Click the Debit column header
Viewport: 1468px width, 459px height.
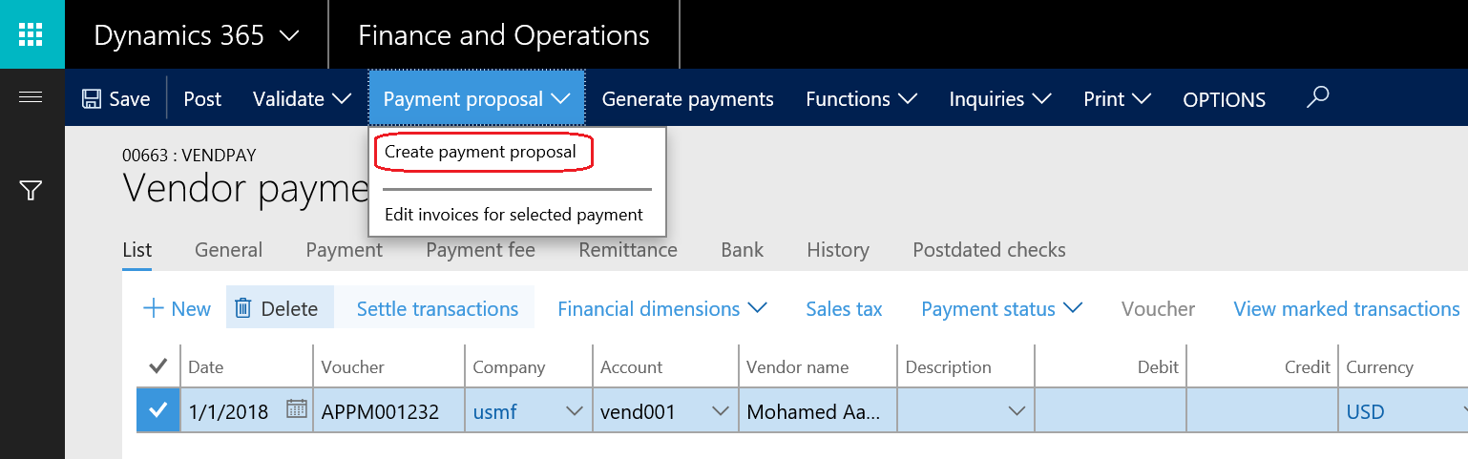tap(1158, 367)
